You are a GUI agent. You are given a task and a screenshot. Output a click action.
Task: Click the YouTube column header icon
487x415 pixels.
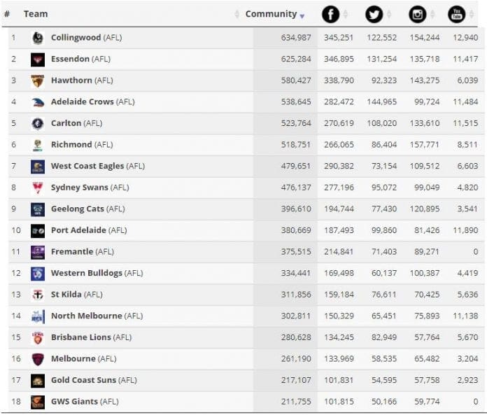pos(457,15)
